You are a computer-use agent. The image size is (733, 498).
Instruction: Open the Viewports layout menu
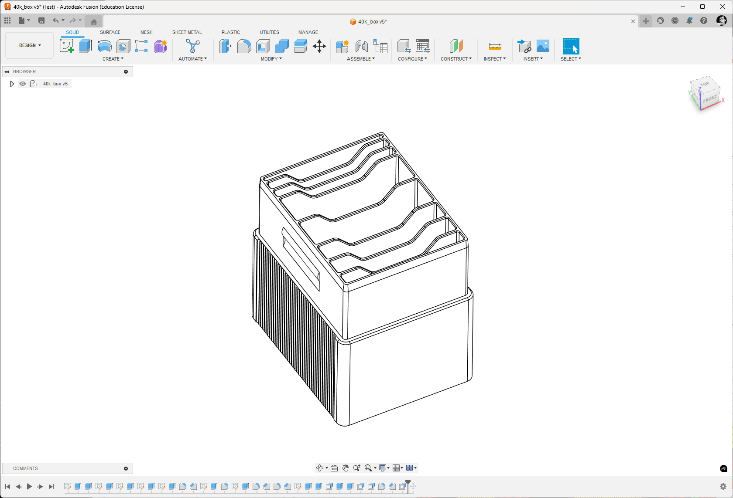[x=411, y=468]
